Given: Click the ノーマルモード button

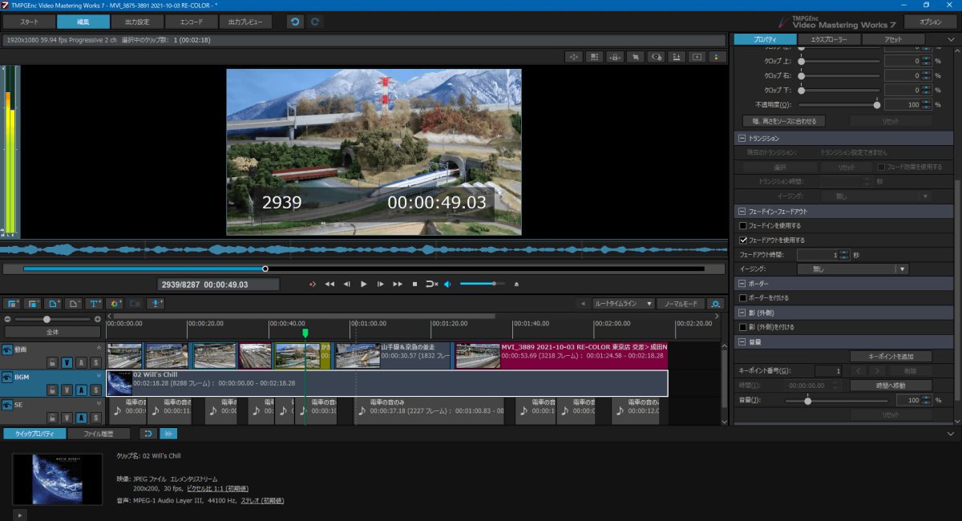Looking at the screenshot, I should 680,304.
